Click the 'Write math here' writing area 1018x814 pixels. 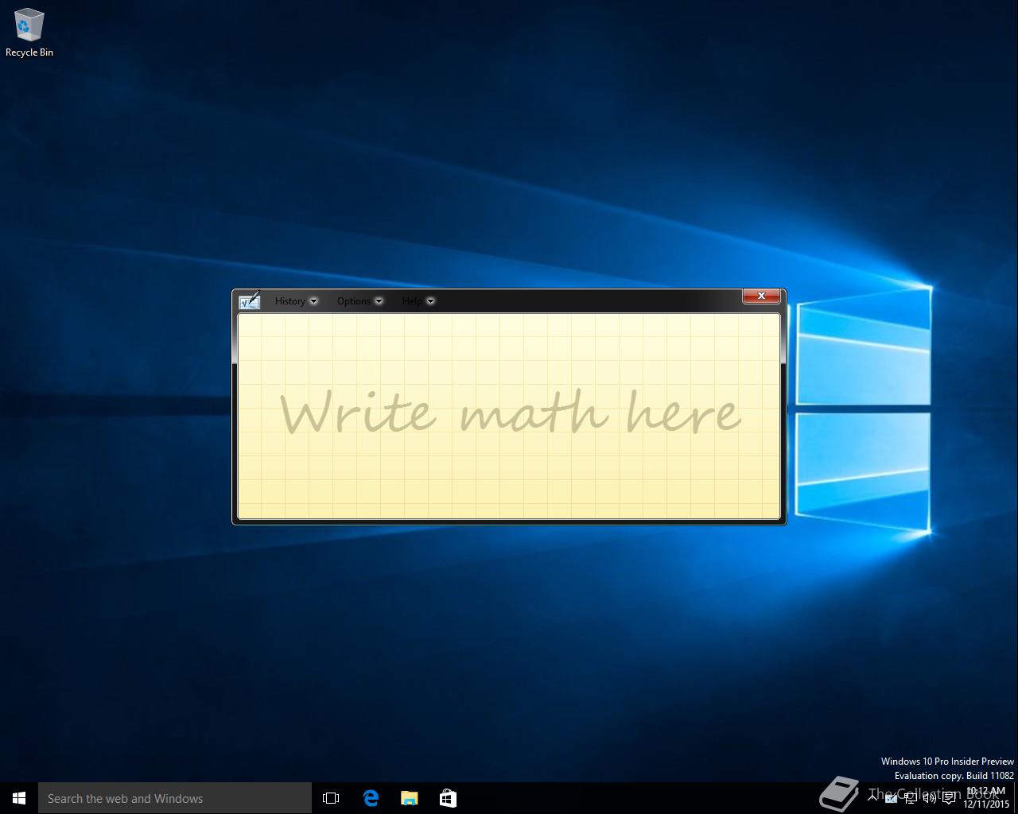(509, 416)
